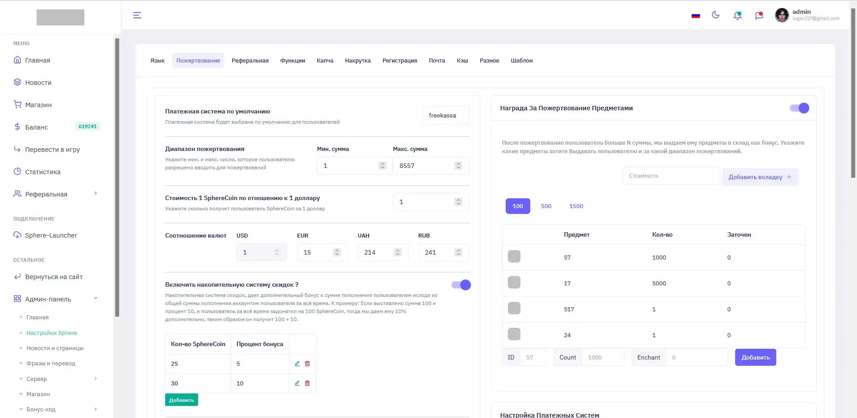This screenshot has width=857, height=418.
Task: Click item 57 thumbnail icon
Action: pyautogui.click(x=514, y=256)
